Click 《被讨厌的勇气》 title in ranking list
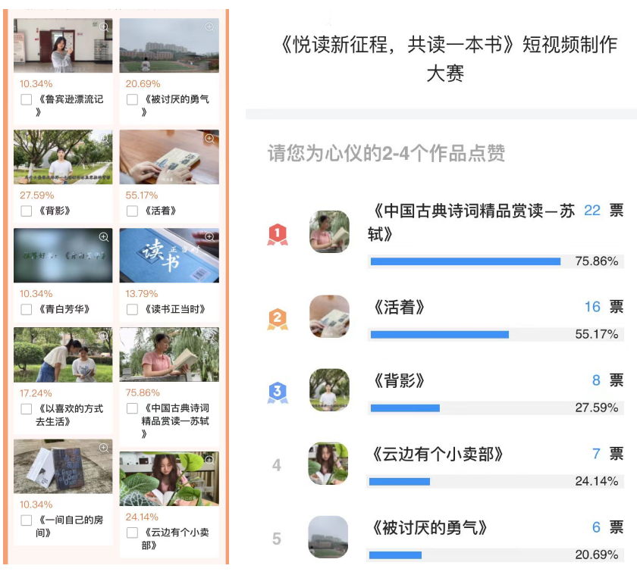Image resolution: width=637 pixels, height=578 pixels. (x=430, y=527)
